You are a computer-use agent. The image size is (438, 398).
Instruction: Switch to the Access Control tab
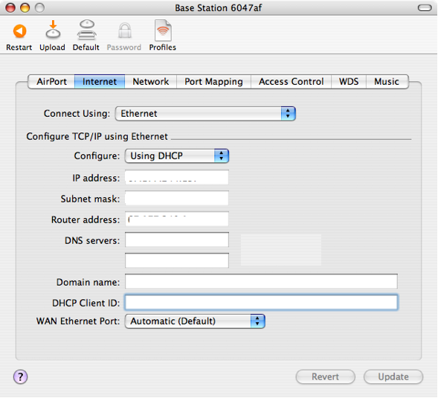(291, 82)
